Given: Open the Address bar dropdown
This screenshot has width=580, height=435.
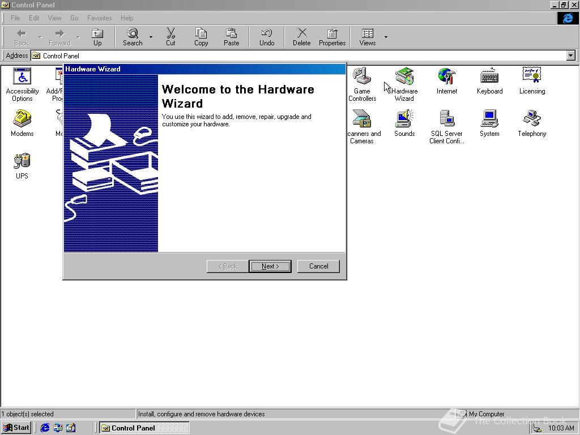Looking at the screenshot, I should [571, 56].
